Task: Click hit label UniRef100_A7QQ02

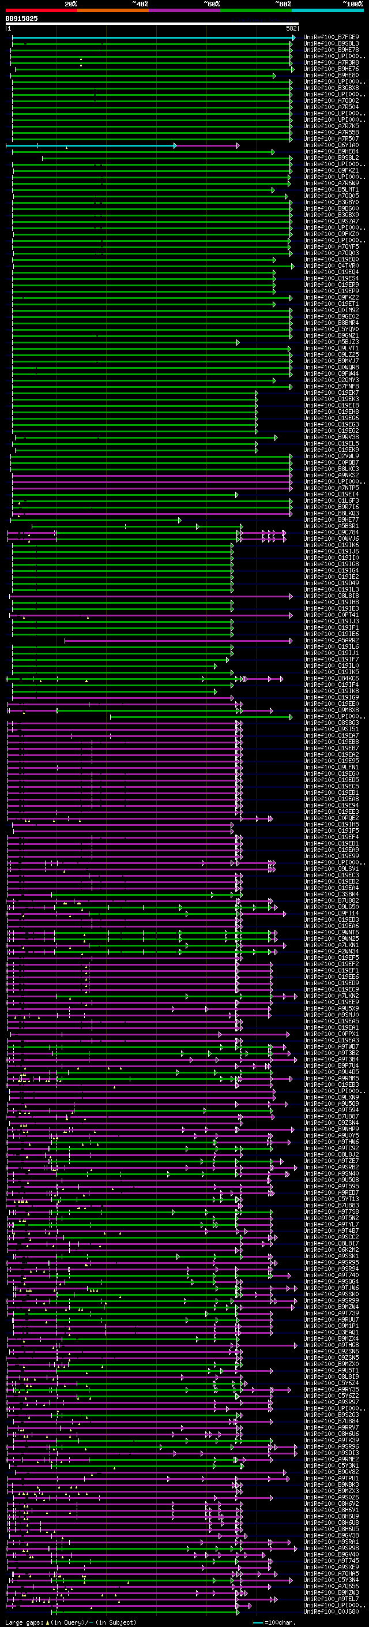Action: (x=331, y=100)
